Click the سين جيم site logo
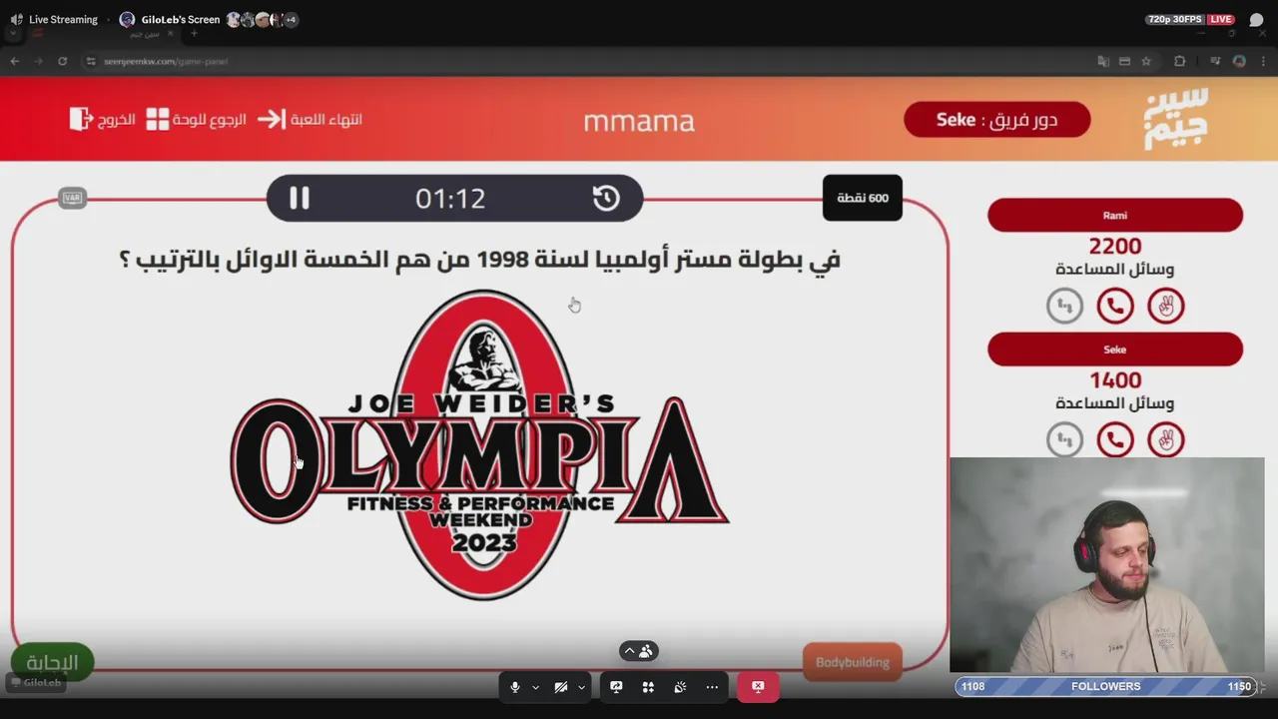 [x=1176, y=119]
